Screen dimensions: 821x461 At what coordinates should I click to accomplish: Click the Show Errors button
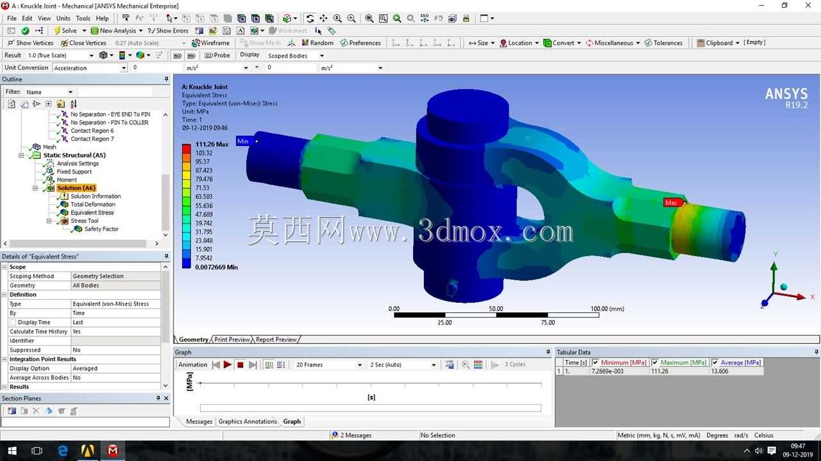168,30
